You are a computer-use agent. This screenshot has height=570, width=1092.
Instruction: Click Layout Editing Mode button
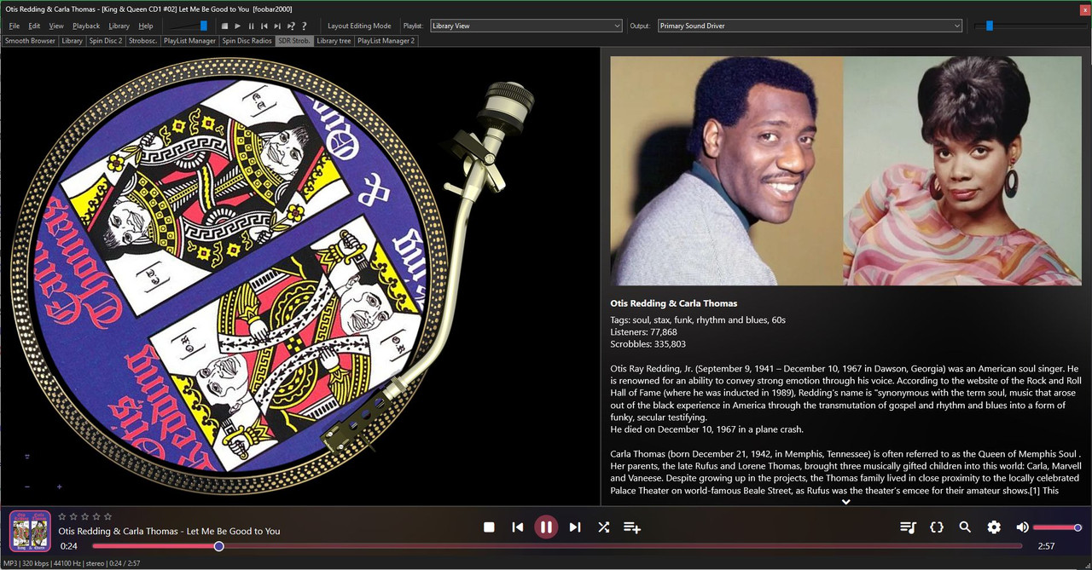[359, 26]
